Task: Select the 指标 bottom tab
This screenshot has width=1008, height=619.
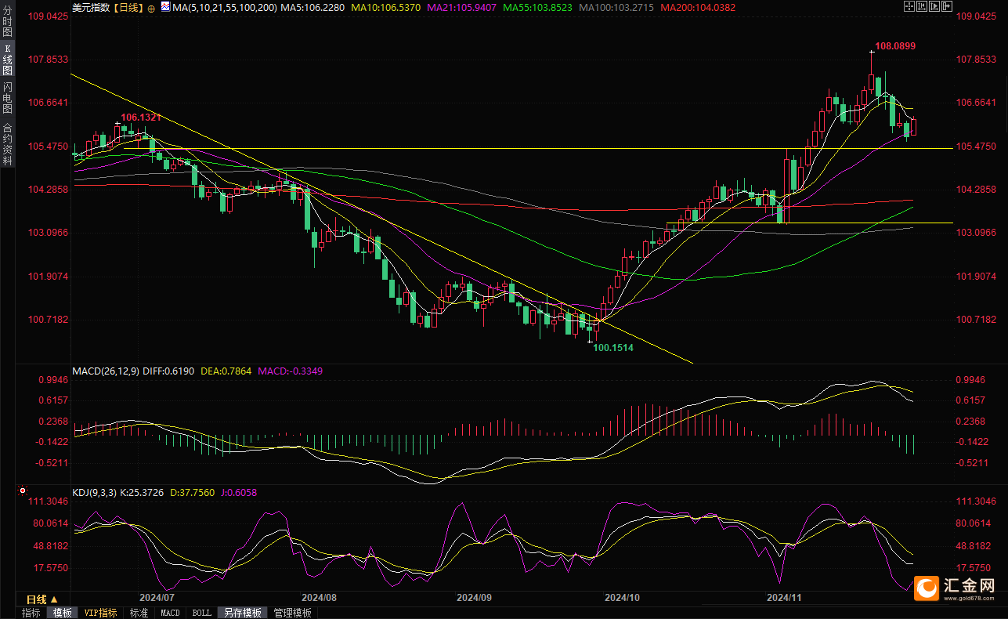Action: (31, 613)
